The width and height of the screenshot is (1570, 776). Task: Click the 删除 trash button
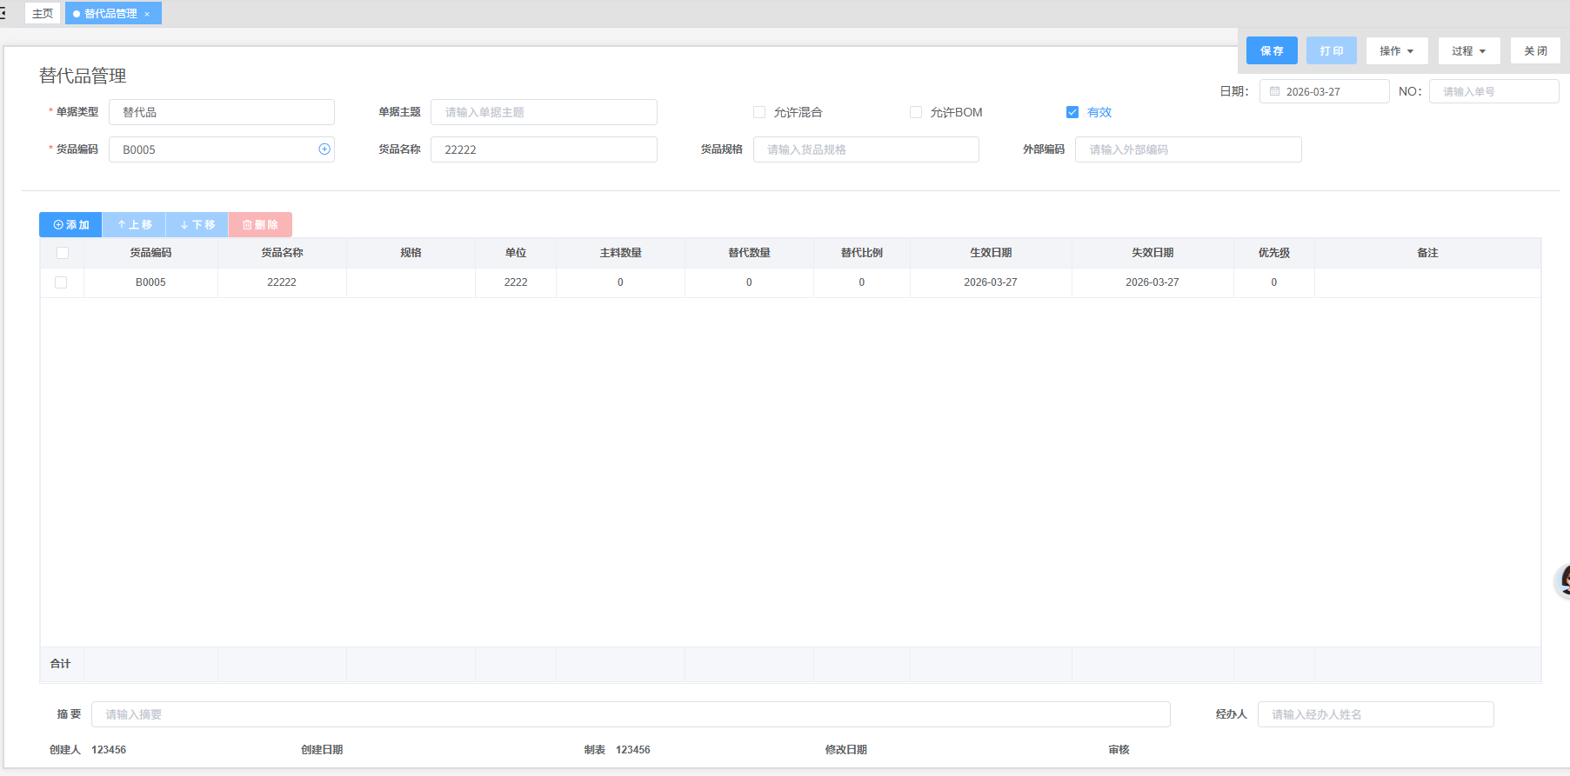pyautogui.click(x=260, y=225)
